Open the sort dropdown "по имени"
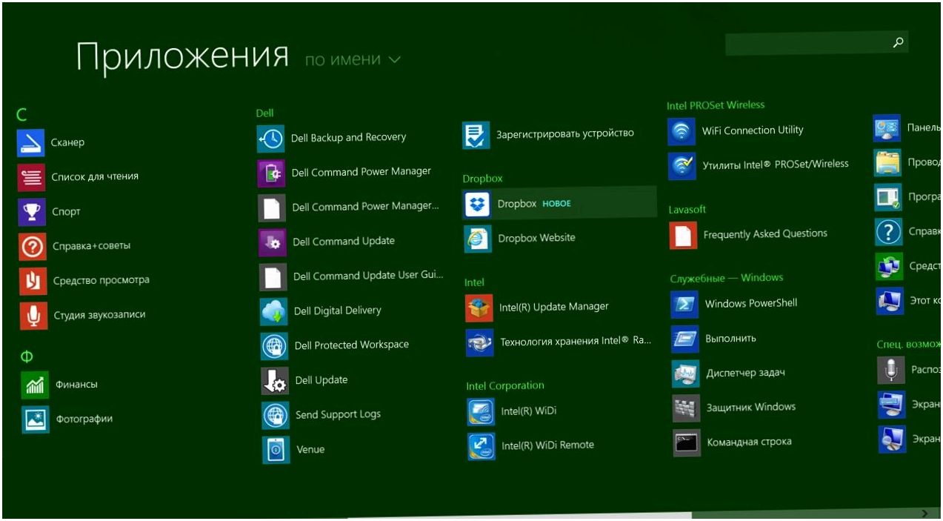The width and height of the screenshot is (943, 521). [x=353, y=60]
